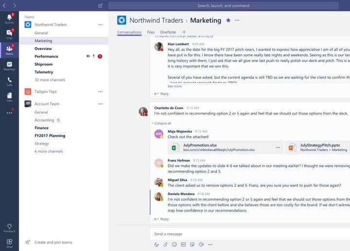Open Account Team General channel

coord(41,112)
